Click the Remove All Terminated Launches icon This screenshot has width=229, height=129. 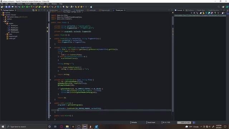(x=197, y=13)
